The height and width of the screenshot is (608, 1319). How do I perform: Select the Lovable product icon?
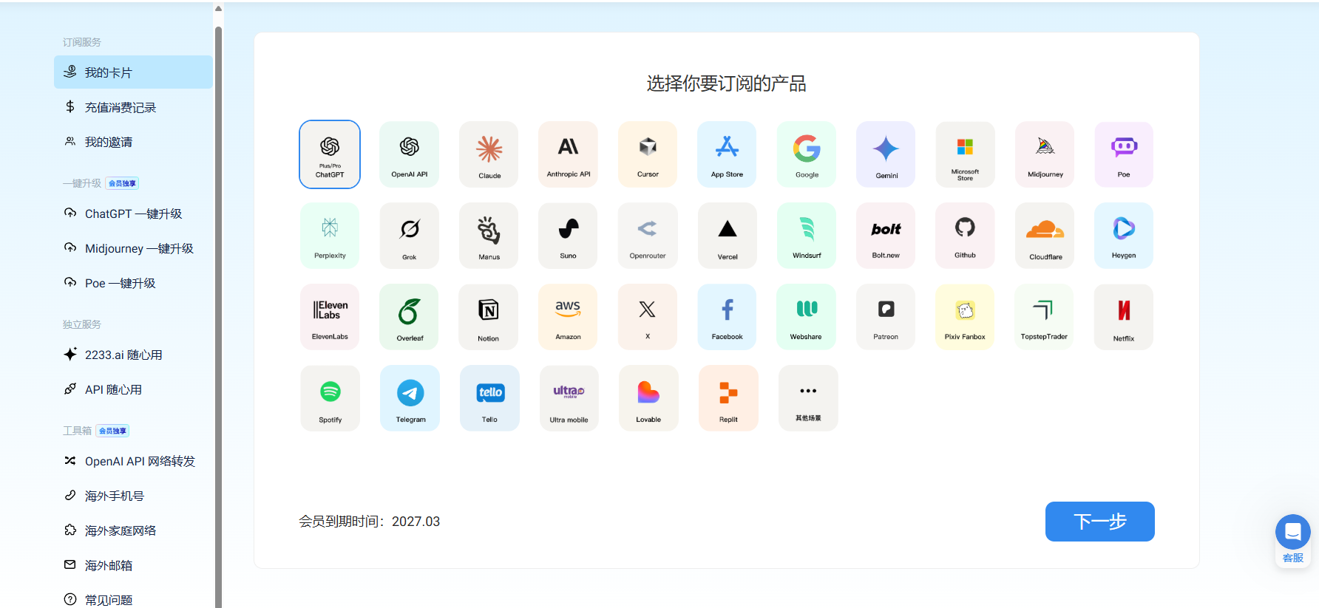(648, 398)
